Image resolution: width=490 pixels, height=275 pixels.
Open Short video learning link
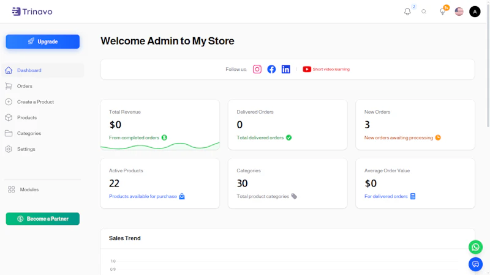(x=331, y=69)
